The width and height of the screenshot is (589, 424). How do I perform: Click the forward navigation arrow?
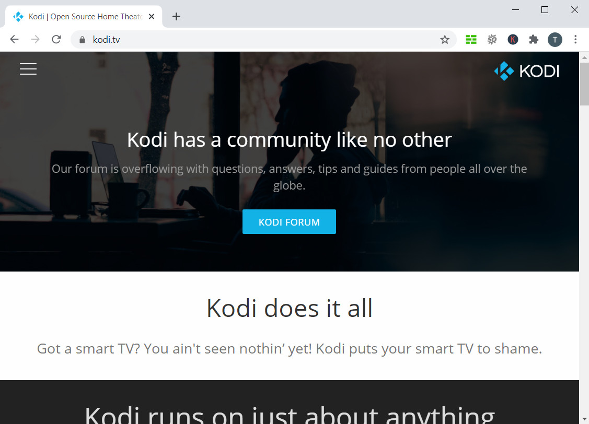(35, 40)
